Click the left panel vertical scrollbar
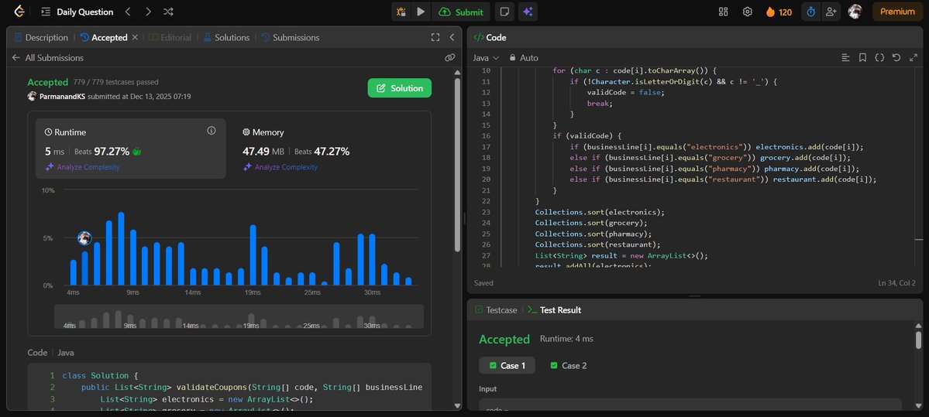The width and height of the screenshot is (929, 417). click(457, 166)
